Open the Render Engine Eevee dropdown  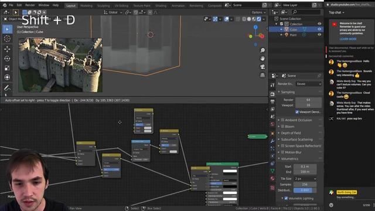tap(309, 84)
